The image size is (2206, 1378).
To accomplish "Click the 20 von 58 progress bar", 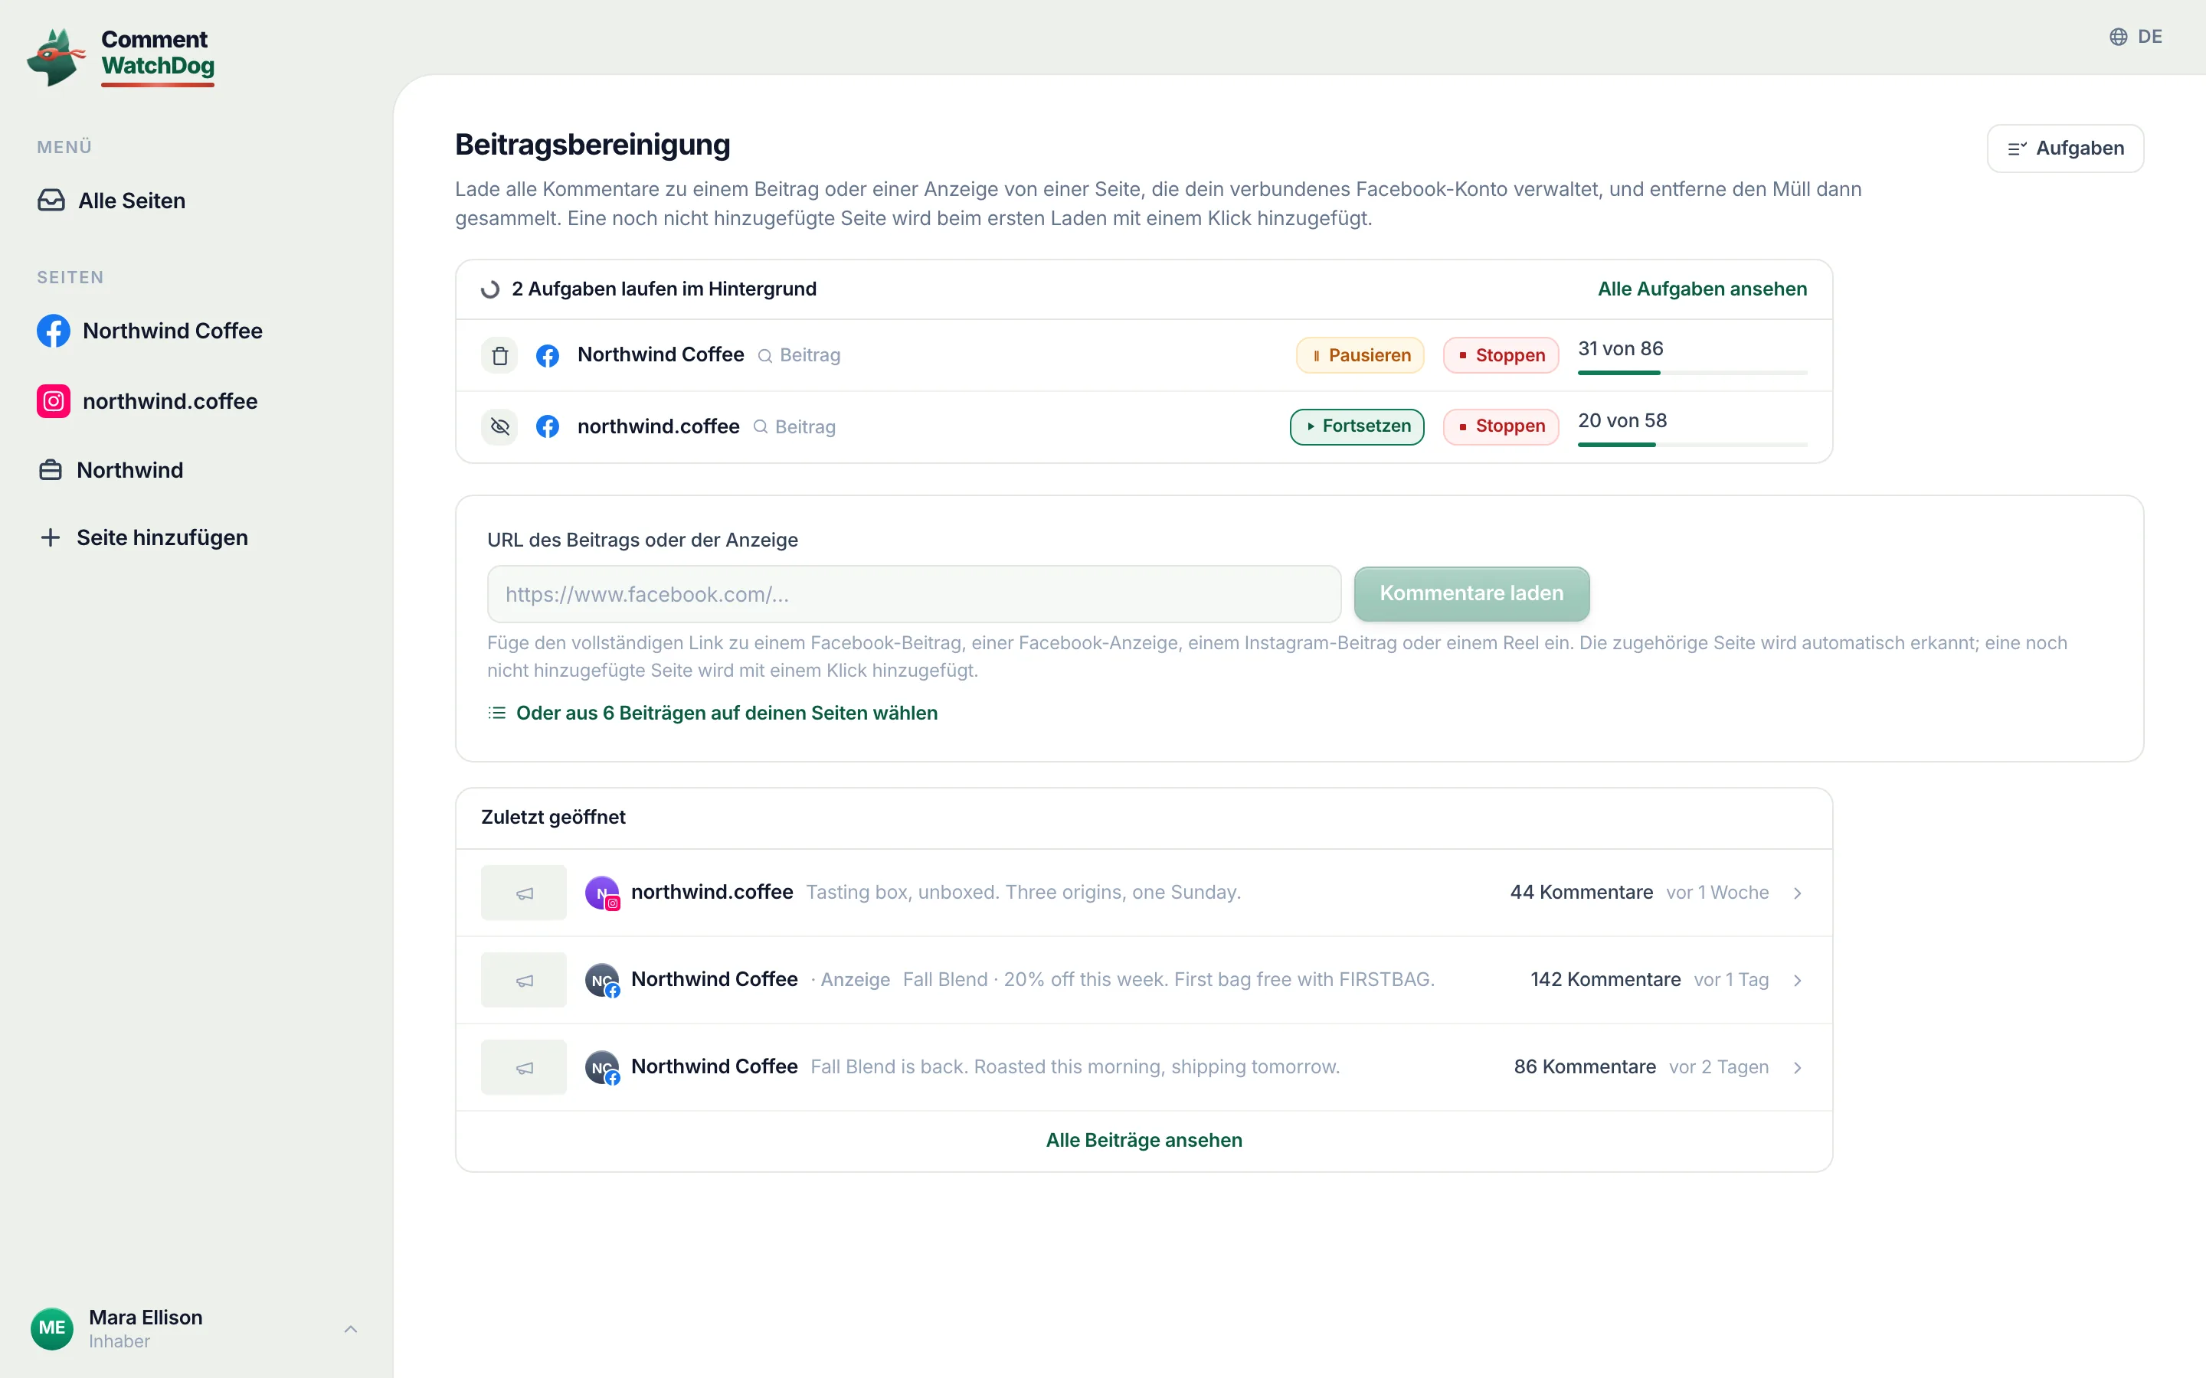I will [x=1693, y=445].
